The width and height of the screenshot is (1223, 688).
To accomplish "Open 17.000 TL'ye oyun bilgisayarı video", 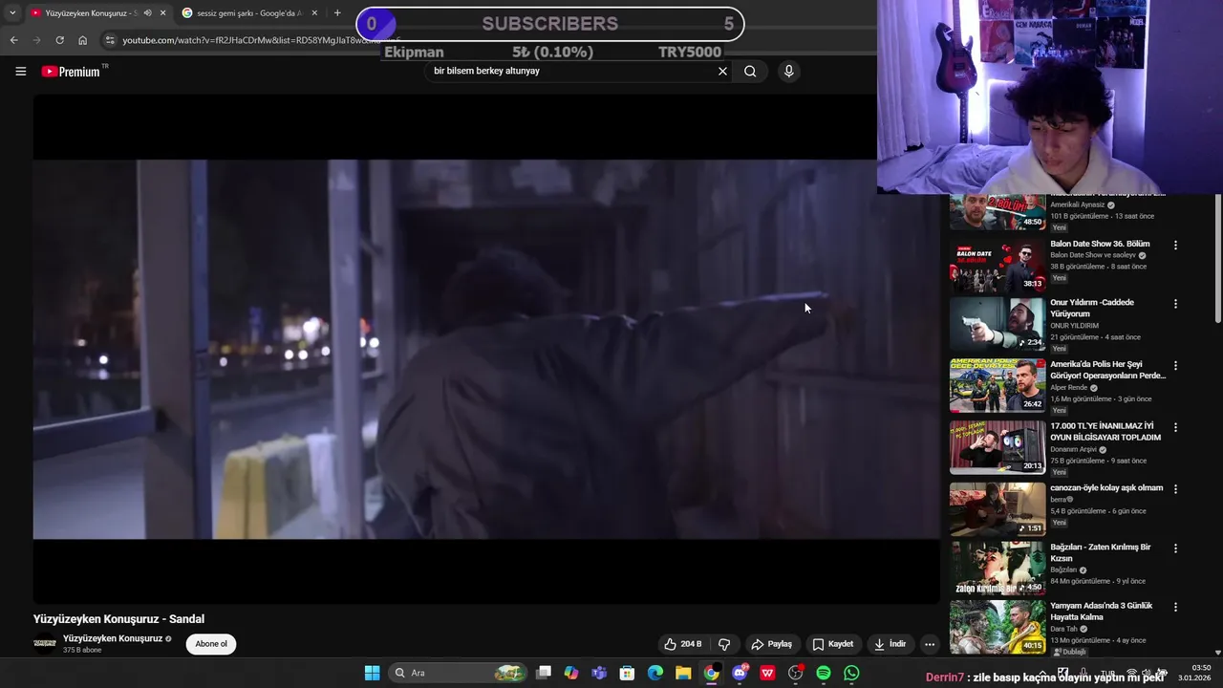I will pos(1105,432).
